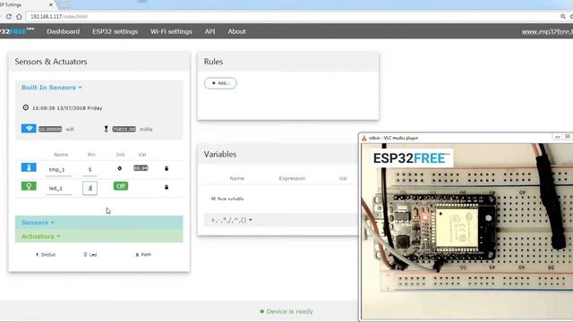
Task: Add a Led actuator
Action: coord(90,254)
